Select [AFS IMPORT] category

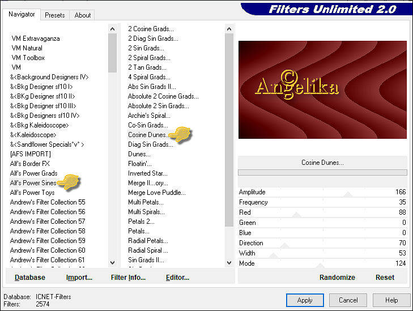(31, 154)
